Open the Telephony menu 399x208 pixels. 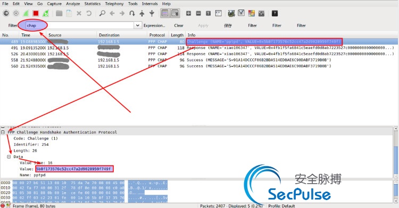click(114, 4)
